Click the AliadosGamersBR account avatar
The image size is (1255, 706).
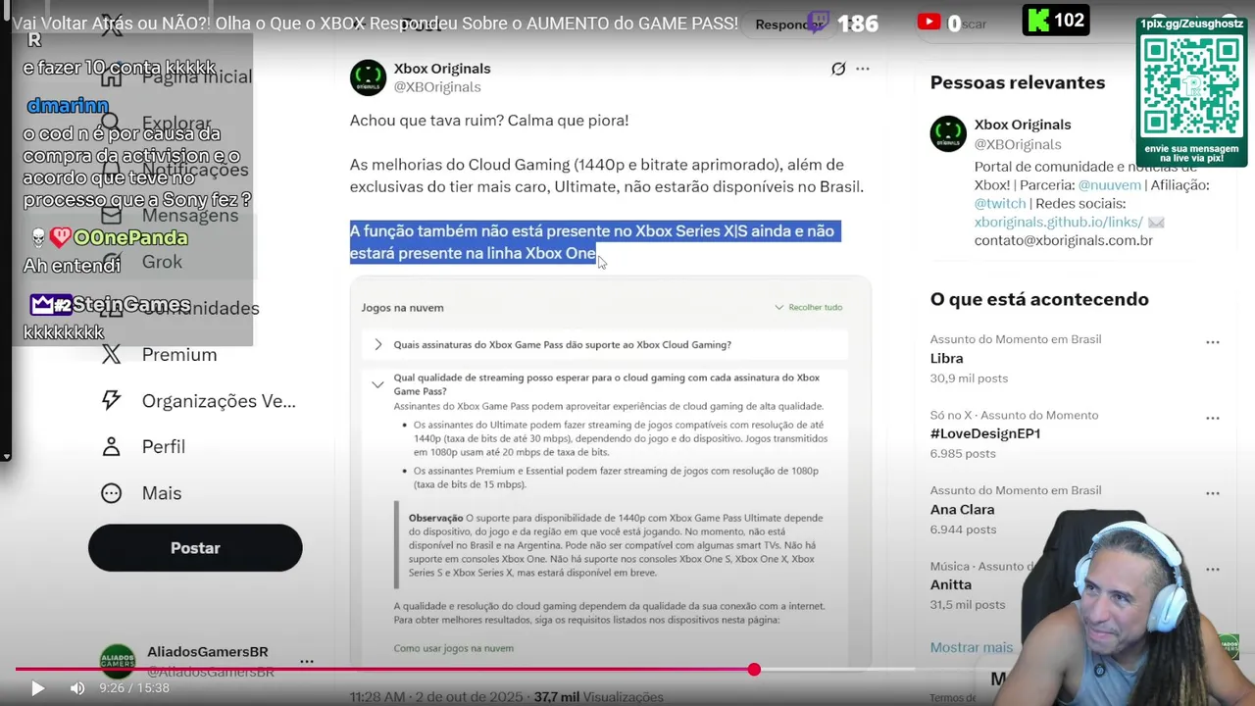118,662
